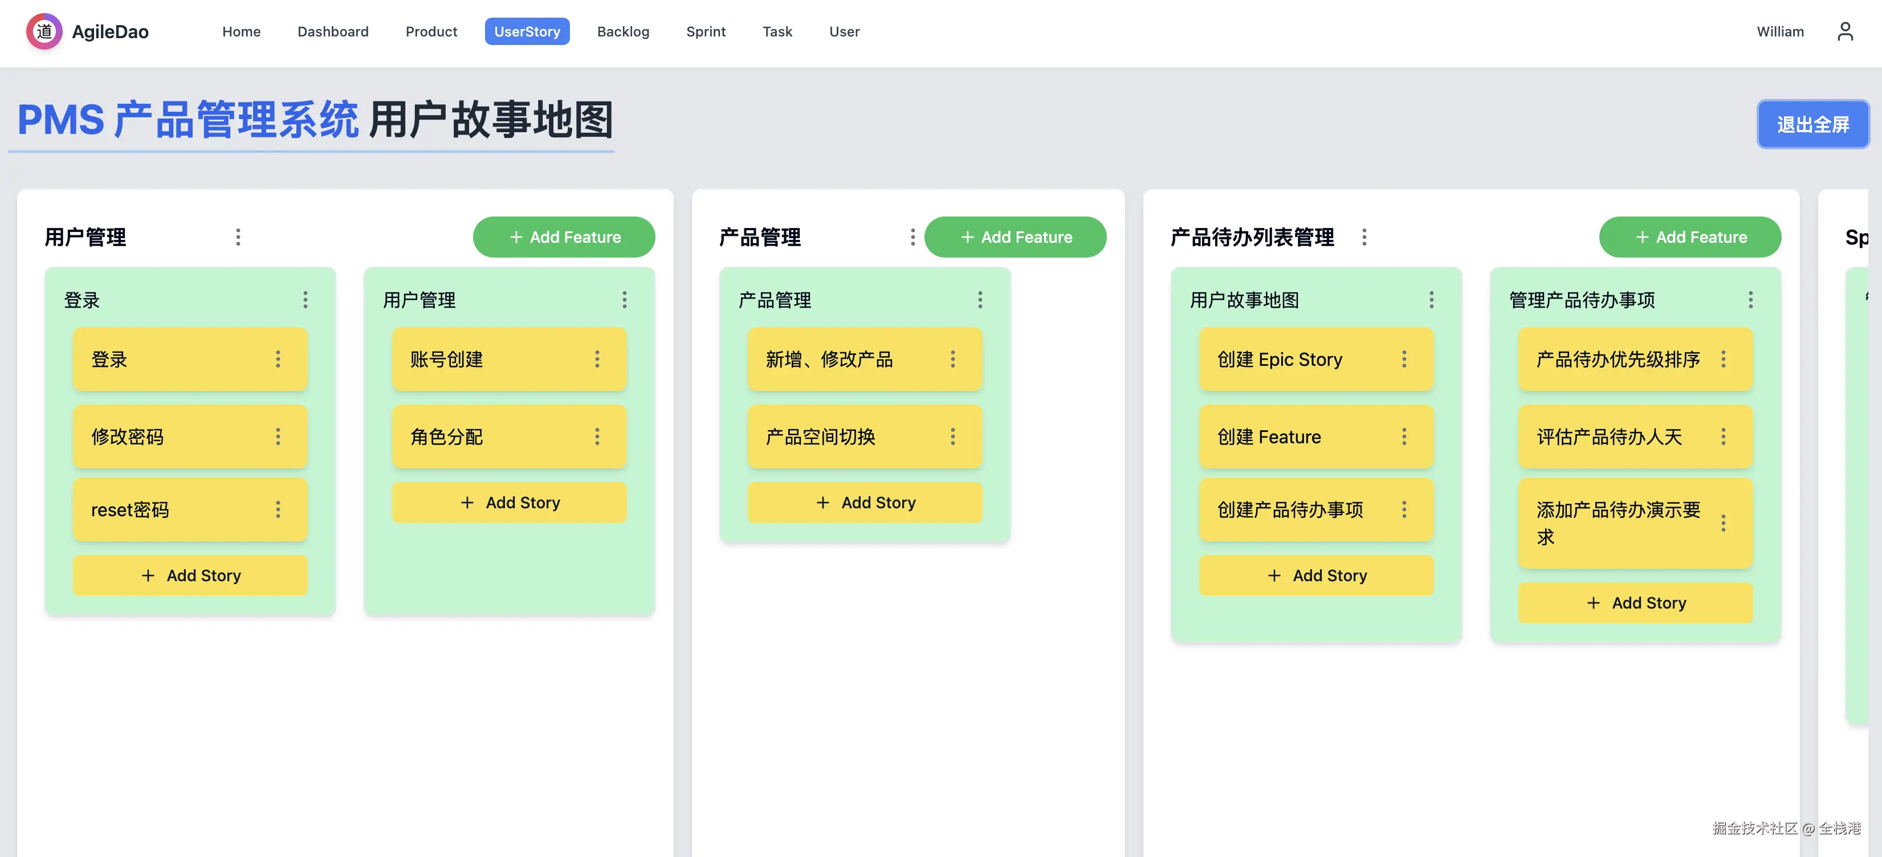Click Add Story under 产品管理 feature
The image size is (1882, 857).
click(864, 502)
